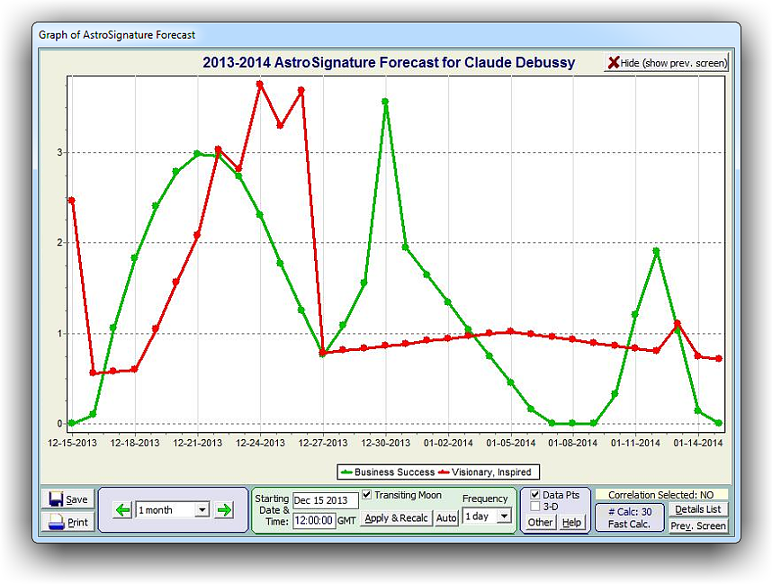Click the Print button with printer icon
This screenshot has width=772, height=584.
[67, 523]
